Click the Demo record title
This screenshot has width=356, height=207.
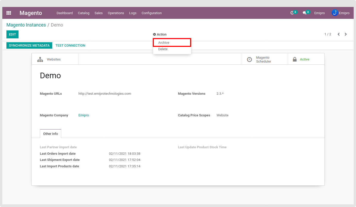50,75
